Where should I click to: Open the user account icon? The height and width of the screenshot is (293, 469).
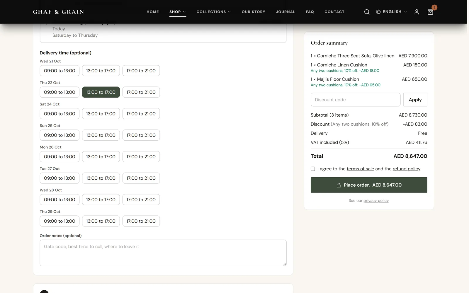click(x=417, y=12)
